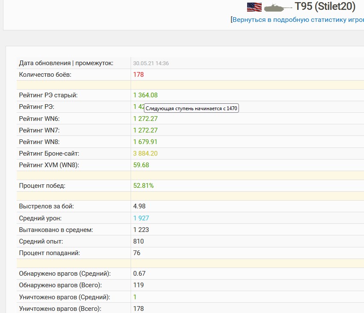Click the T95 (Stilet20) page heading

point(325,6)
